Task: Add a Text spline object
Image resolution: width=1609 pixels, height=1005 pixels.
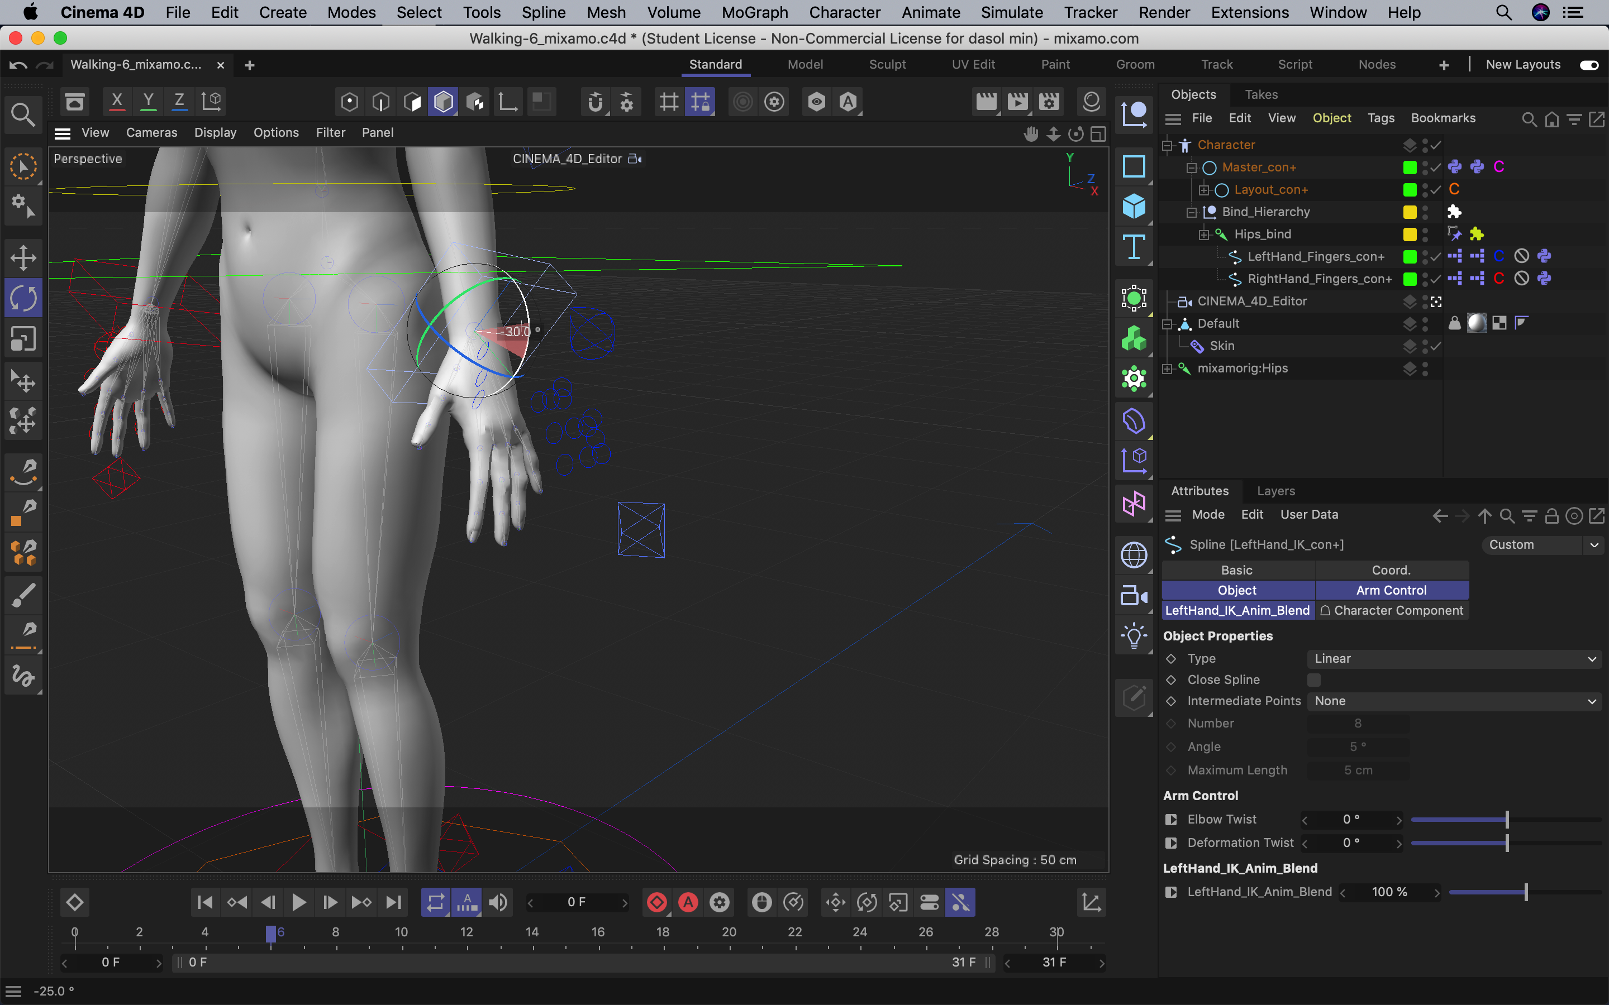Action: pyautogui.click(x=1134, y=247)
